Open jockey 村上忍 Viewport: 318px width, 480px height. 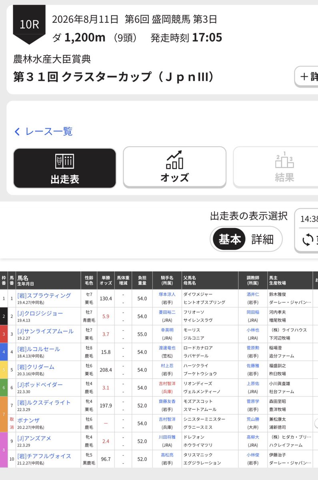pyautogui.click(x=167, y=366)
